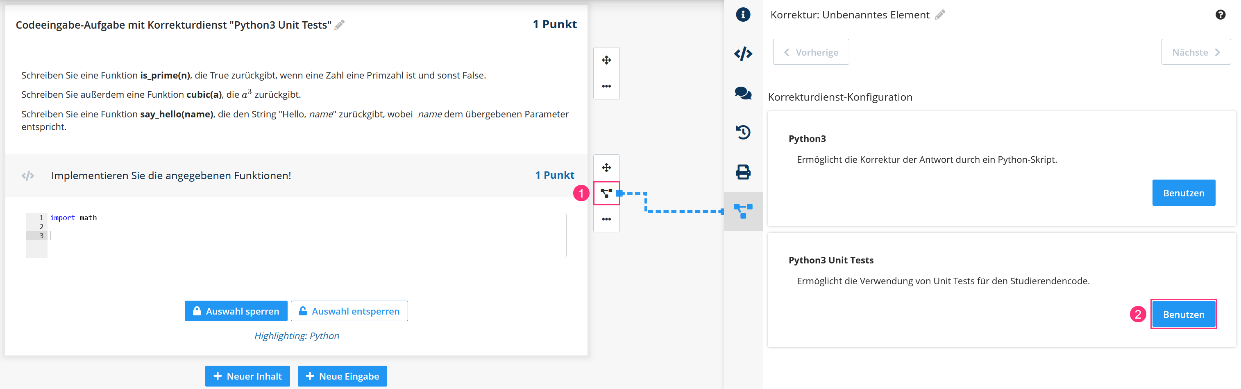Click the Python3 service heading

807,139
